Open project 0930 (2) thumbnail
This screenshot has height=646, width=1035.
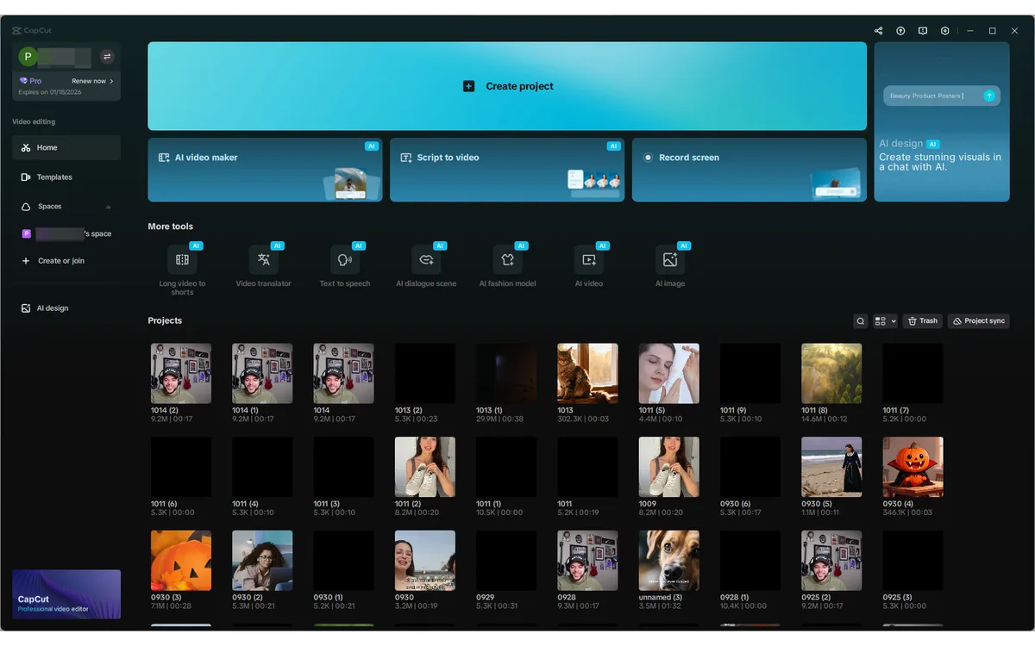click(x=262, y=561)
